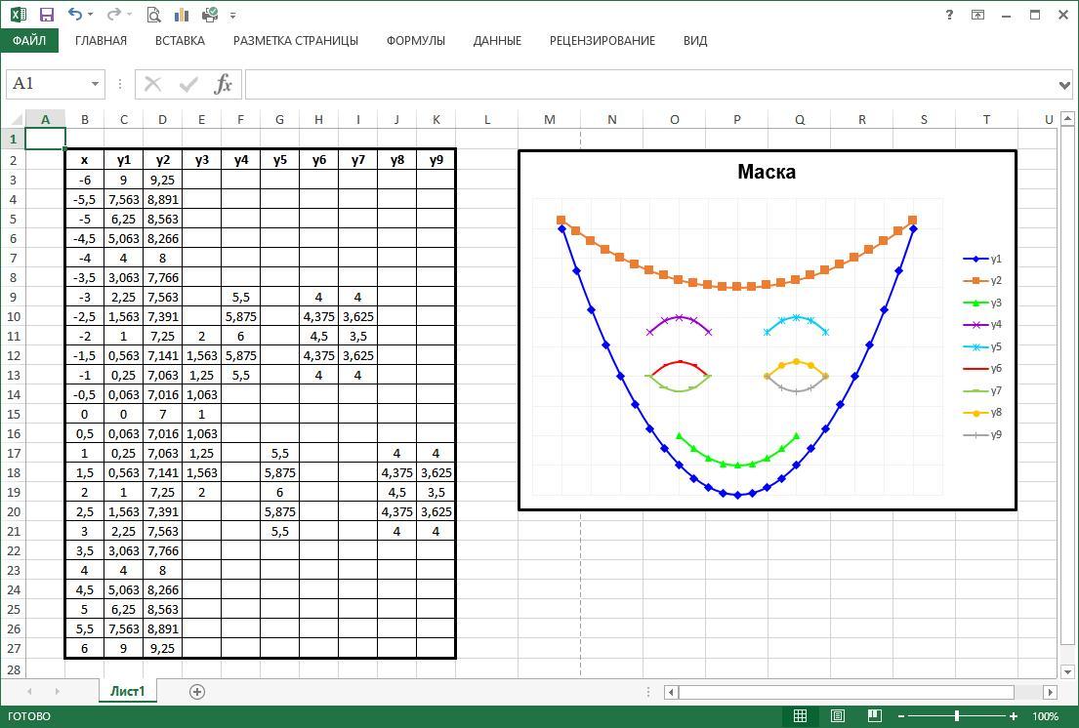
Task: Switch to Page Layout view
Action: click(837, 716)
